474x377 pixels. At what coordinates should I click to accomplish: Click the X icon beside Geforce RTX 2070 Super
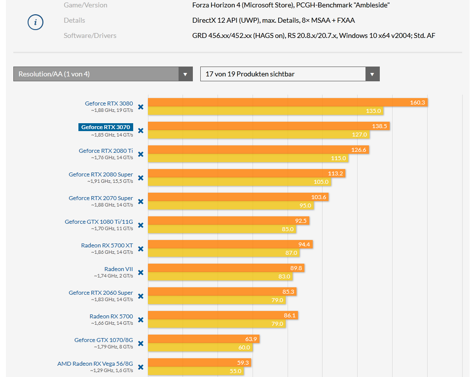[141, 202]
